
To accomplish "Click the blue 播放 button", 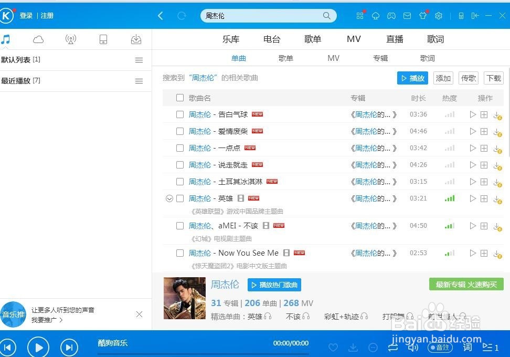I will (412, 78).
